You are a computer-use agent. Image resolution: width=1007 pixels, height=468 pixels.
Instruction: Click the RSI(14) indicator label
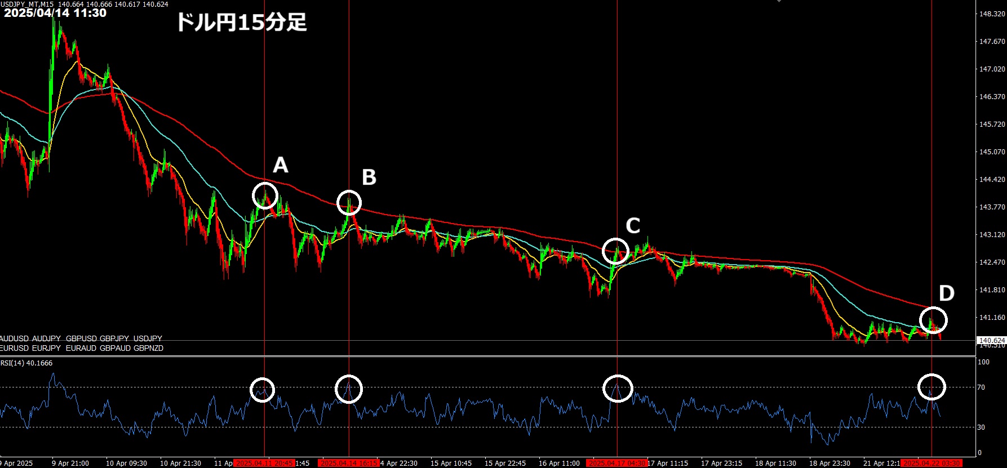26,363
